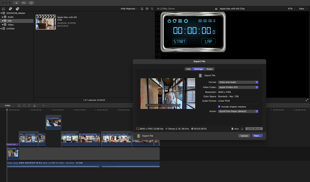
Task: Toggle filmstrip or list view in the browser
Action: tap(142, 9)
